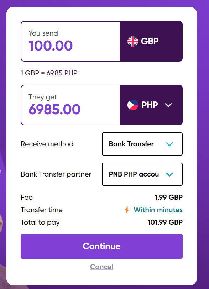Click the Cancel link
Viewport: 209px width, 289px height.
(x=101, y=267)
